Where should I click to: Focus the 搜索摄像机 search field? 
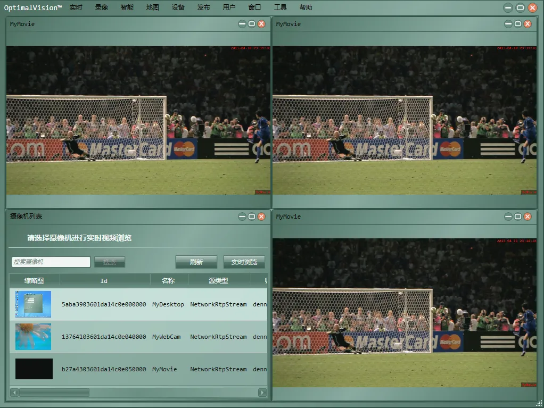51,262
